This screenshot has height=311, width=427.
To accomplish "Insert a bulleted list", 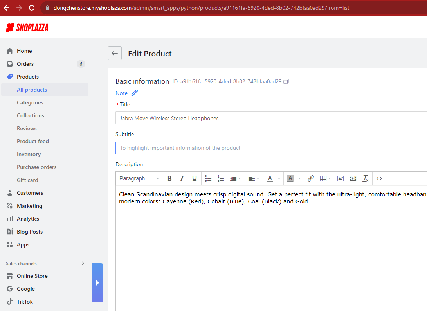I will 208,178.
